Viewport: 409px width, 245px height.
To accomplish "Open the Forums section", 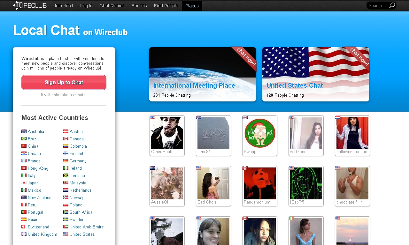I will 139,5.
